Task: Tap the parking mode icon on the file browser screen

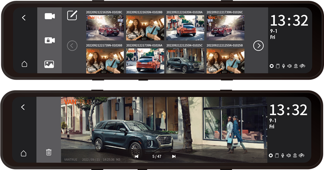Action: pyautogui.click(x=302, y=66)
